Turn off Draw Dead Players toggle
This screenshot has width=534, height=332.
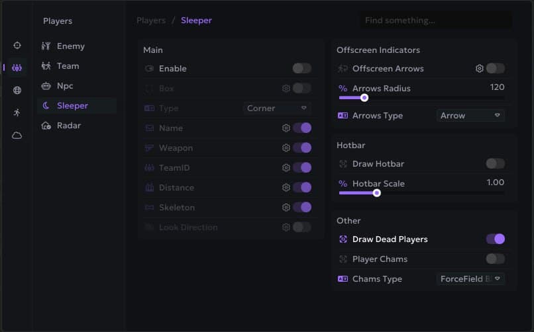click(495, 239)
